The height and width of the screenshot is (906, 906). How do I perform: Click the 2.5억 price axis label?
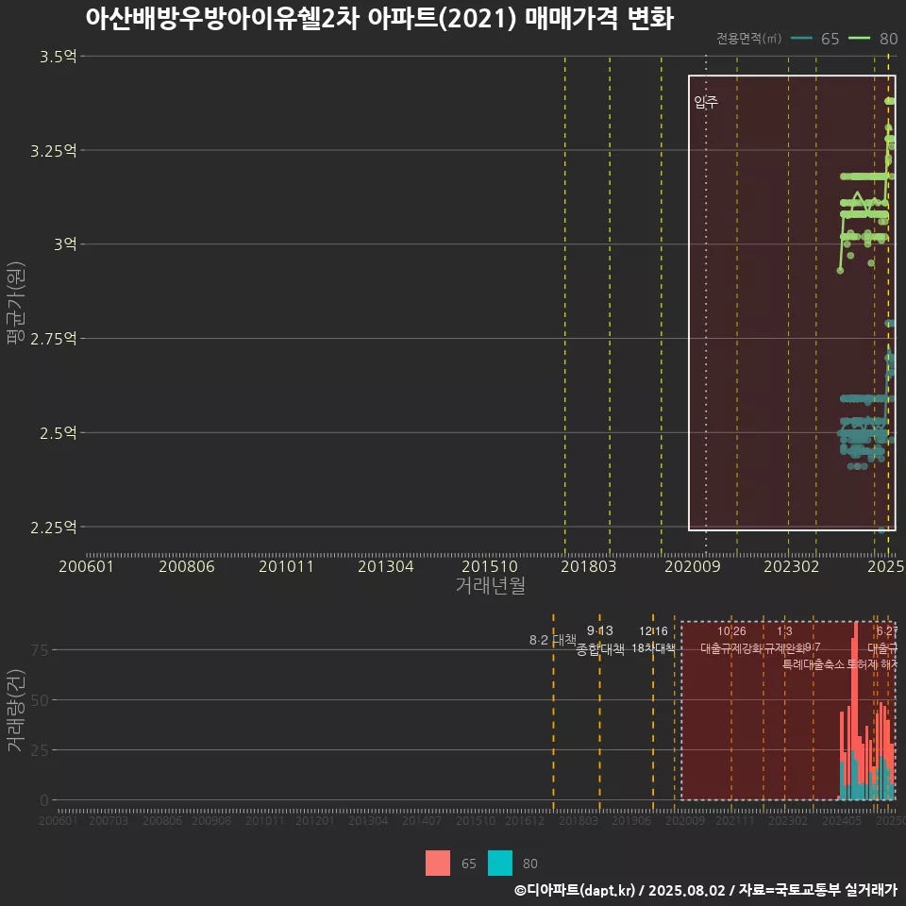tap(58, 433)
